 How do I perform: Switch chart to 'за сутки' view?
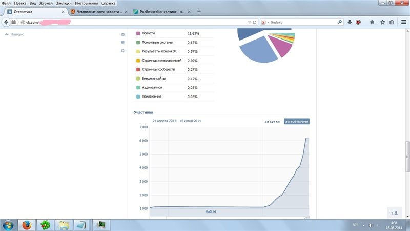(x=272, y=121)
